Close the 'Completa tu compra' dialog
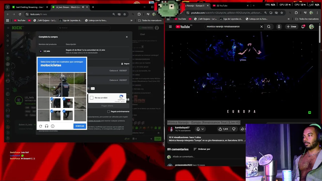322x181 pixels. click(127, 37)
